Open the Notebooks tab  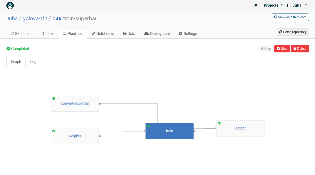coord(103,34)
